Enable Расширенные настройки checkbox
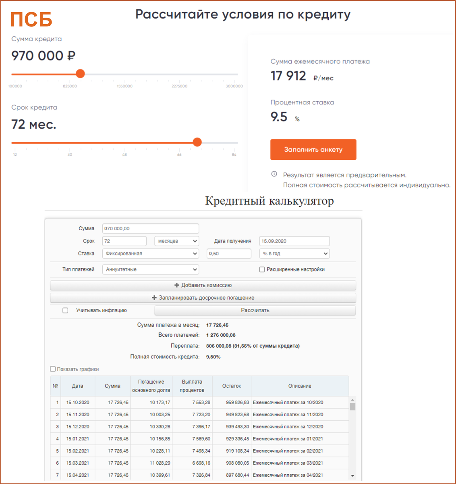Screen dimensions: 456x484 pyautogui.click(x=262, y=269)
